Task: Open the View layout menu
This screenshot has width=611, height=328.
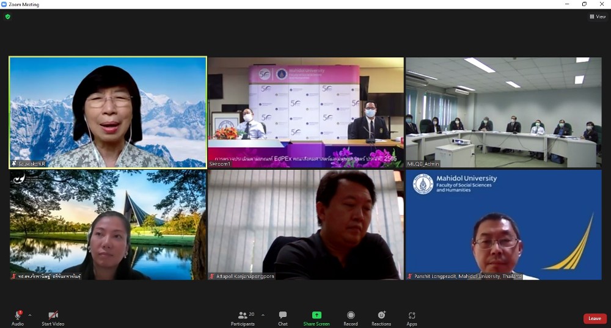Action: click(x=597, y=16)
